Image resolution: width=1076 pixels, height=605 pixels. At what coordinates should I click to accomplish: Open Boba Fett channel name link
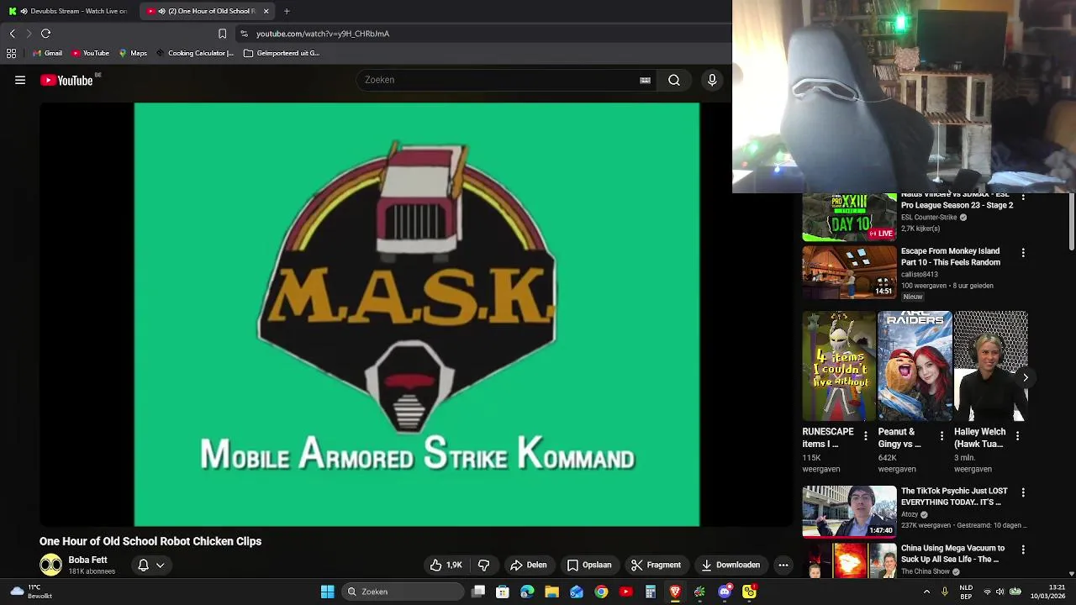(x=87, y=560)
